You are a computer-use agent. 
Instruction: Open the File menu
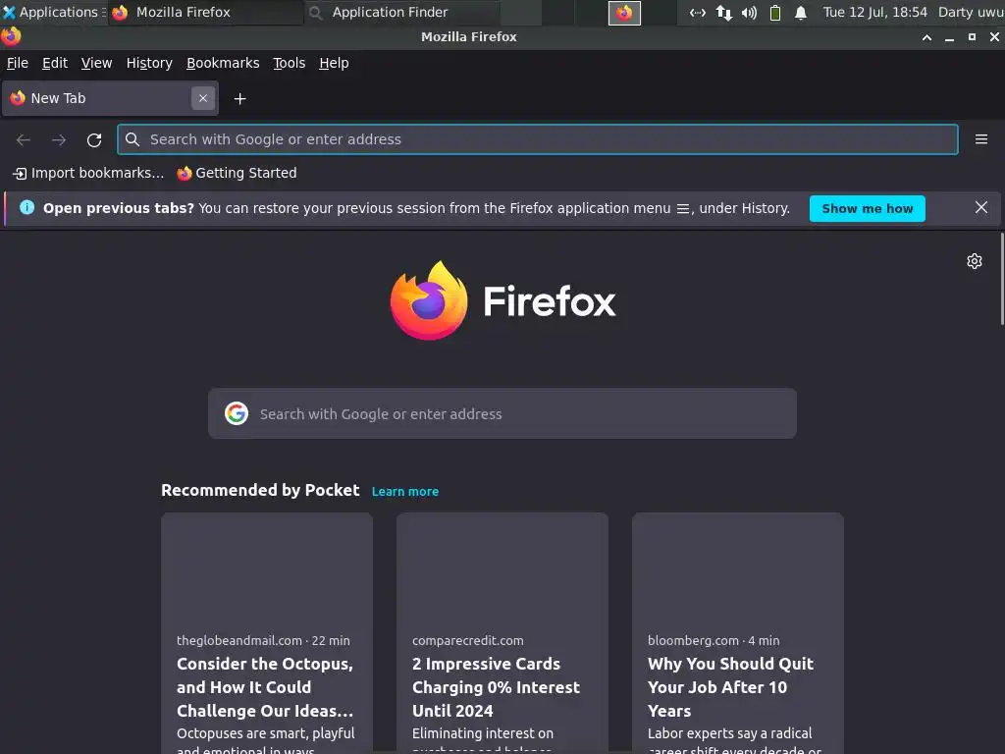coord(18,63)
